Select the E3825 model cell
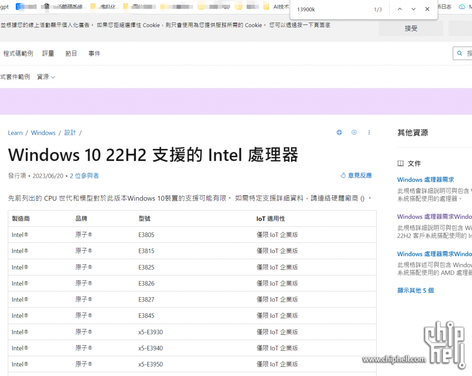The width and height of the screenshot is (472, 376). coord(146,267)
